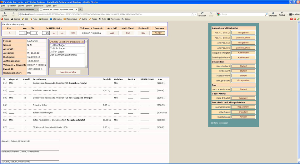Viewport: 300px width, 164px height.
Task: Click Ausblenden! next to Ausgabe erfolgte!
Action: [x=243, y=53]
